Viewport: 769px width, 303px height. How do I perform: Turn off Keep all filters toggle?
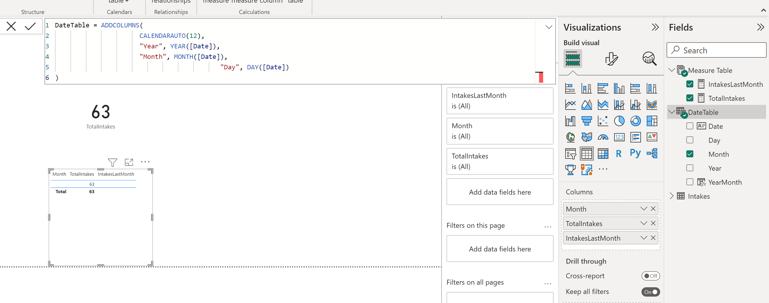pyautogui.click(x=651, y=292)
